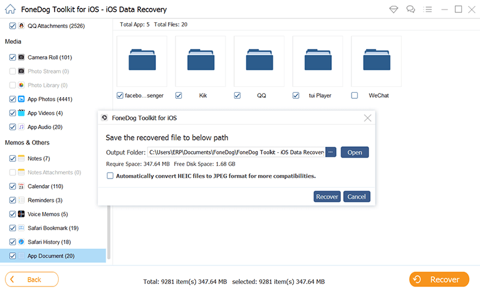Click the QQ Attachments penguin icon
Screen dimensions: 480x293
(21, 26)
